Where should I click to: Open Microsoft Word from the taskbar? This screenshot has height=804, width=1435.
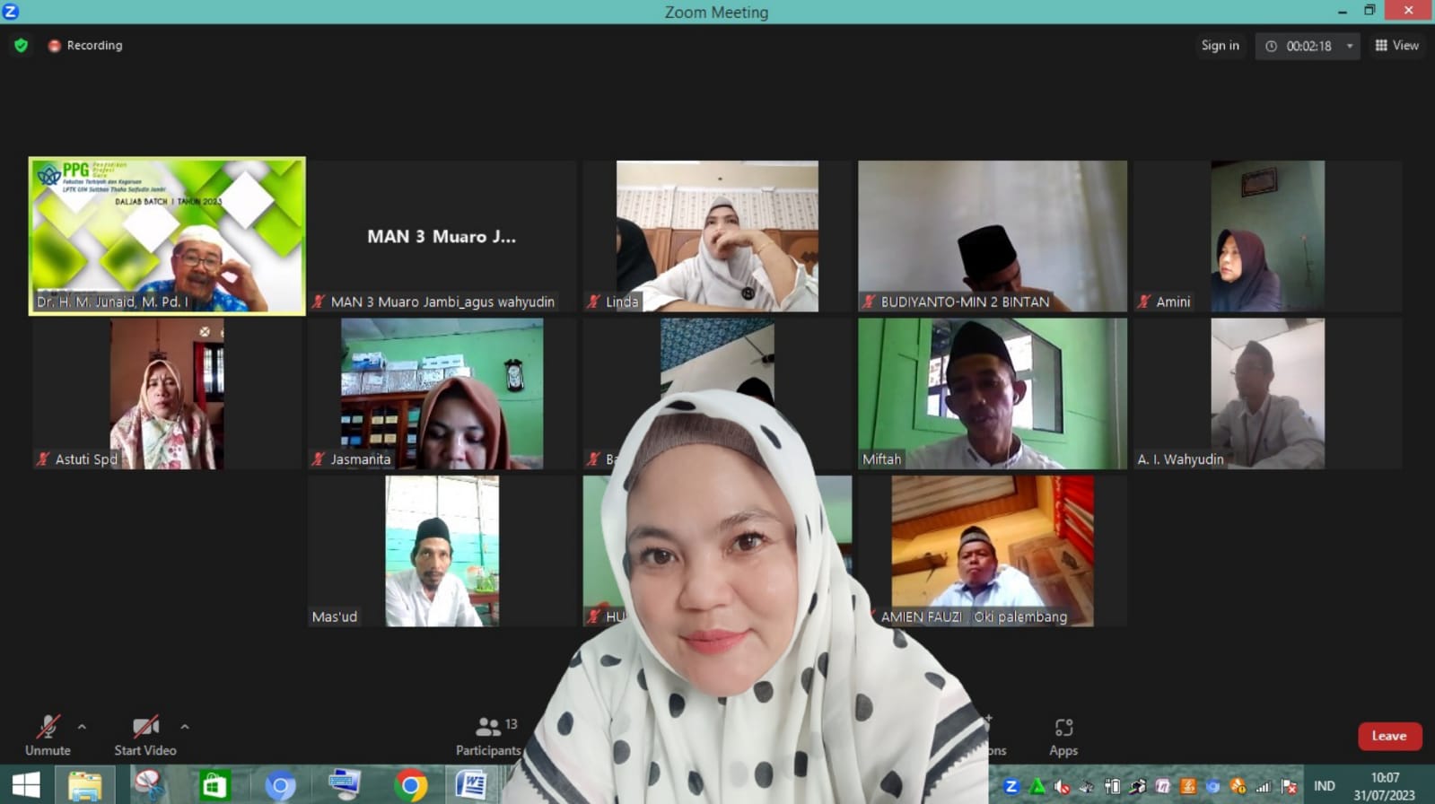[470, 786]
